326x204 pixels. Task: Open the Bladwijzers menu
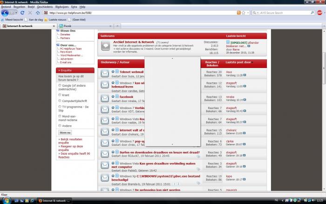click(x=61, y=7)
